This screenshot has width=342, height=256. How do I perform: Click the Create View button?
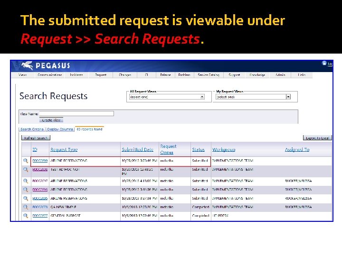51,120
